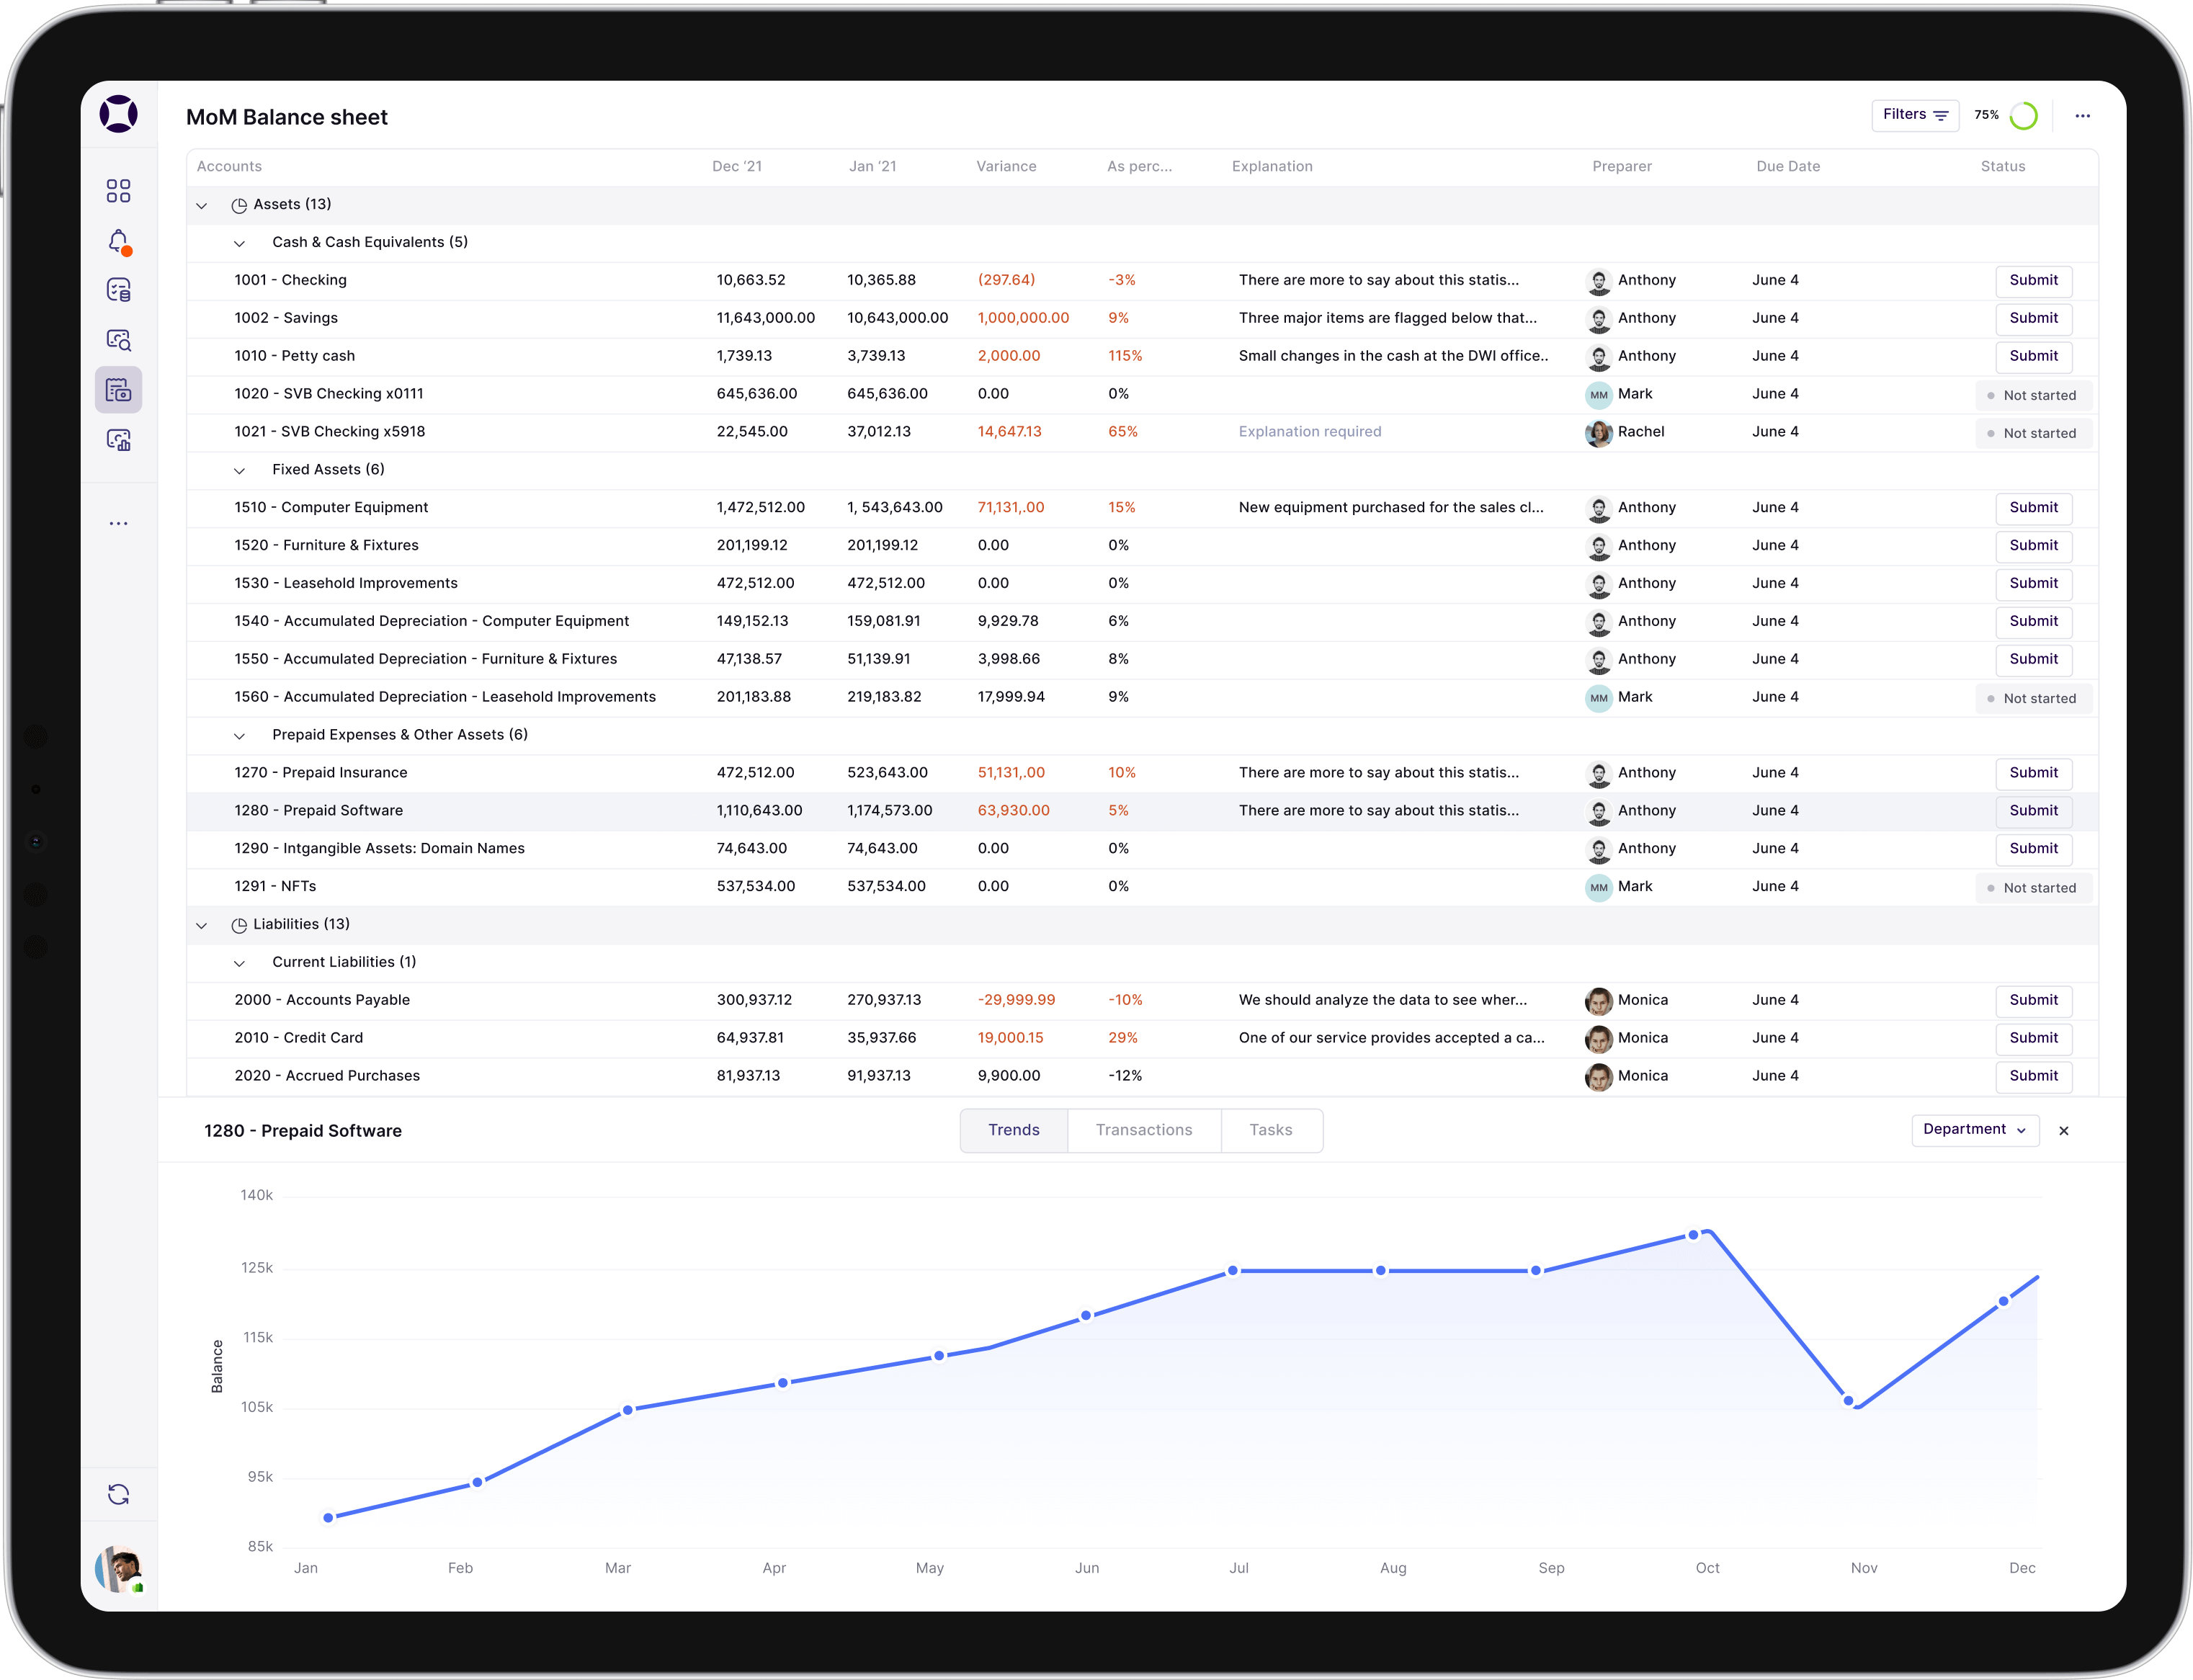The height and width of the screenshot is (1680, 2193).
Task: Open the search report sidebar icon
Action: pyautogui.click(x=118, y=340)
